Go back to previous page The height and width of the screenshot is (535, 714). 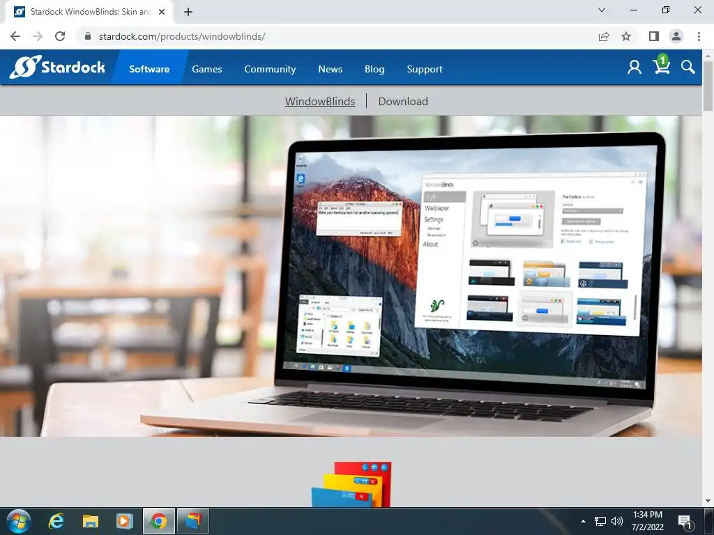tap(15, 36)
